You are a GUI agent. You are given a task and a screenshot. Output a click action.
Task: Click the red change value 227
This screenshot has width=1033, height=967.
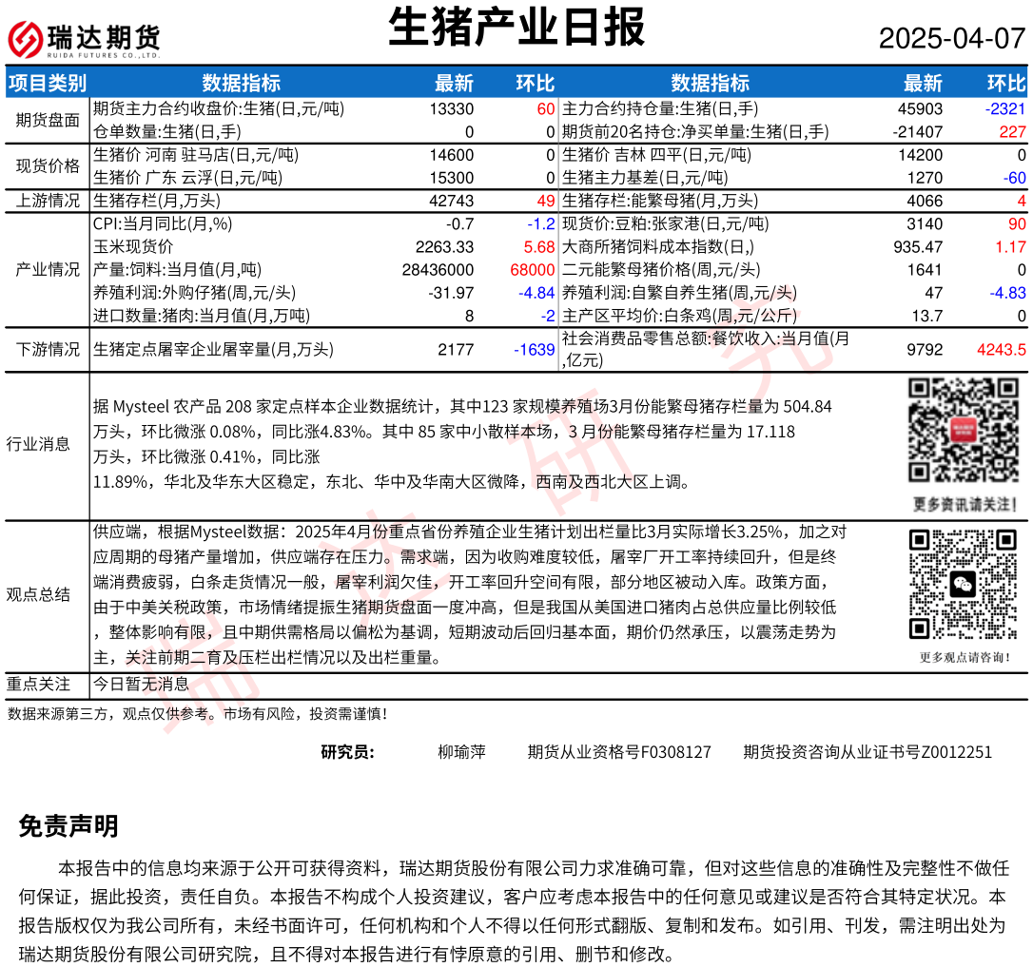pos(1013,132)
